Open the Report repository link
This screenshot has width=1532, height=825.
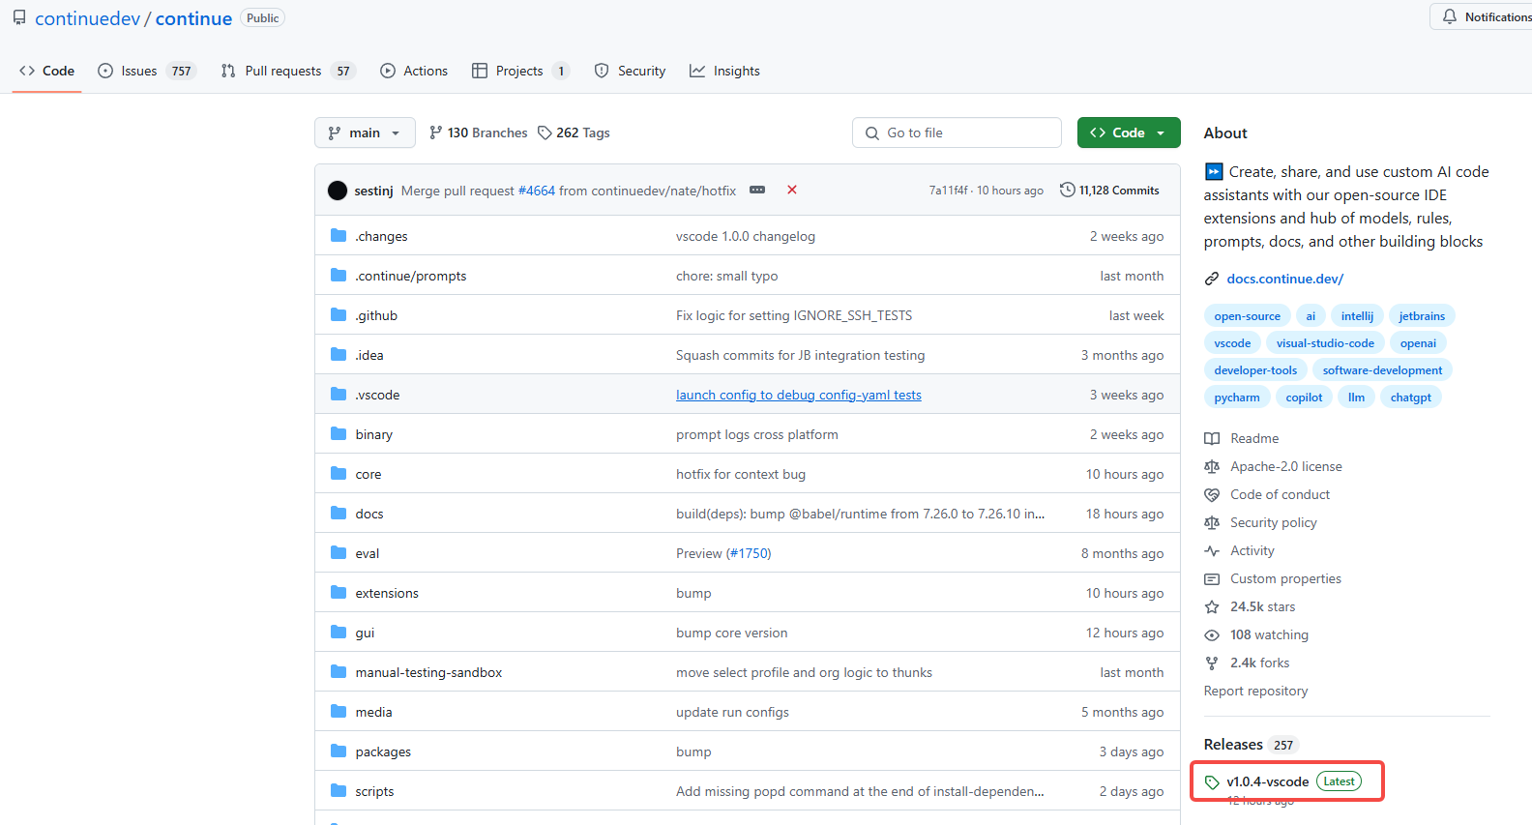coord(1255,691)
